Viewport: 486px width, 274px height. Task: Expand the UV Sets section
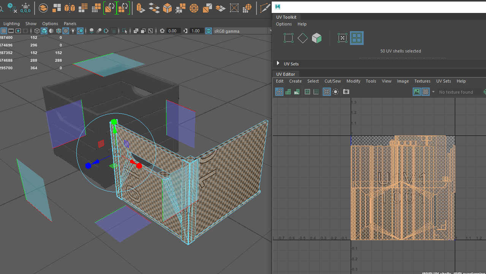click(x=278, y=64)
